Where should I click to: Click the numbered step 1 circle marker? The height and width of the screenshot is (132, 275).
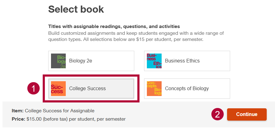pos(34,89)
